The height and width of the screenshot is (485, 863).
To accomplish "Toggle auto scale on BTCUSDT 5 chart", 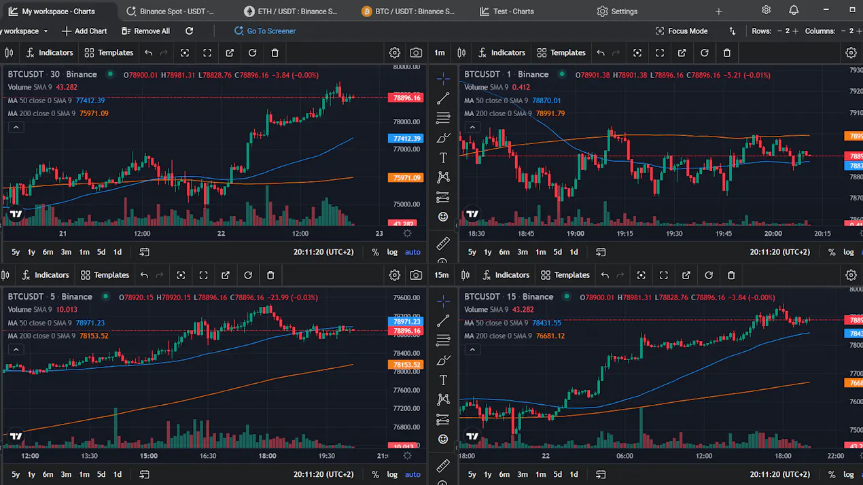I will tap(412, 475).
